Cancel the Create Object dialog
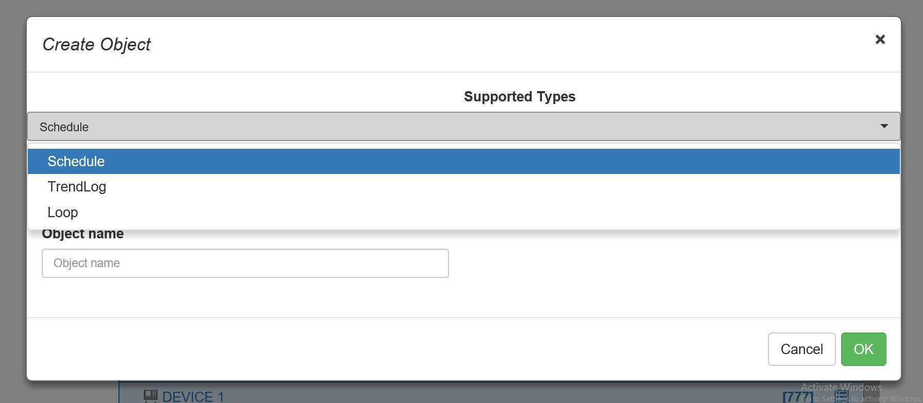The image size is (923, 403). pyautogui.click(x=801, y=349)
